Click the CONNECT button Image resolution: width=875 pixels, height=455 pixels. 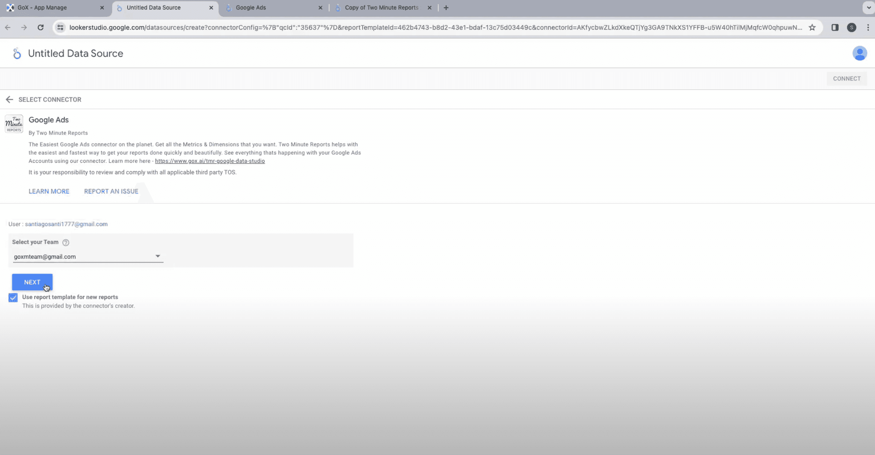point(847,78)
